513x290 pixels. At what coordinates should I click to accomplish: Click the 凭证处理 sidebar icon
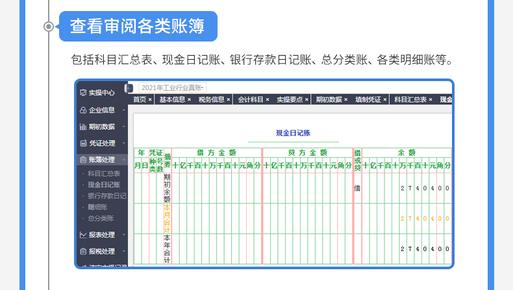(x=83, y=143)
